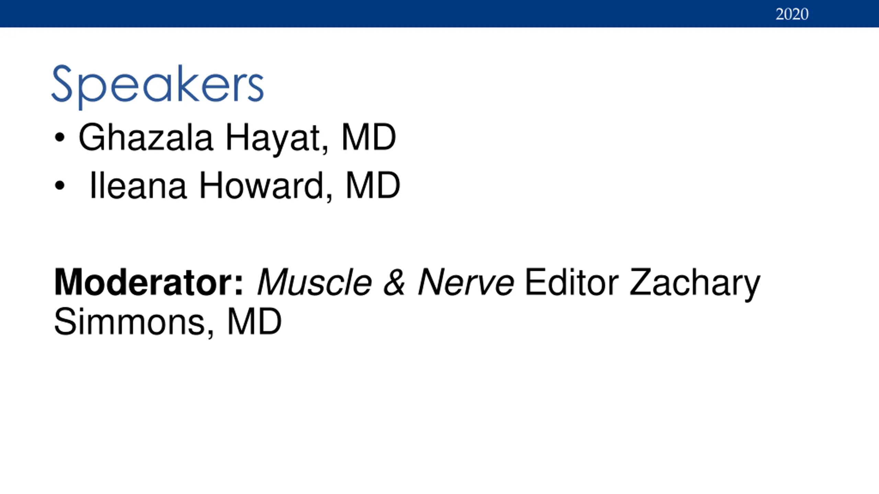Click the blue header banner
The image size is (879, 494).
click(439, 14)
